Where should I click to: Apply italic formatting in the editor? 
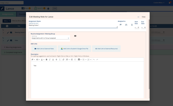pyautogui.click(x=50, y=60)
